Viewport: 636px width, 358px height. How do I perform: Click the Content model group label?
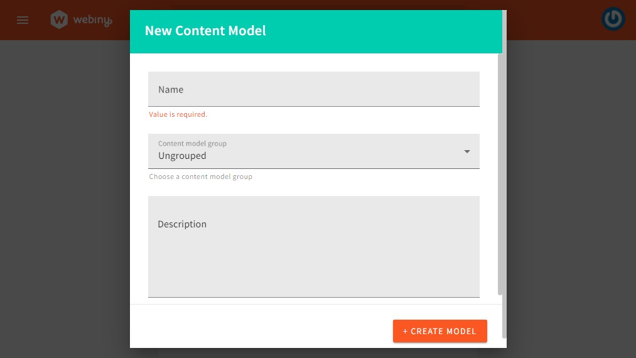pyautogui.click(x=192, y=143)
